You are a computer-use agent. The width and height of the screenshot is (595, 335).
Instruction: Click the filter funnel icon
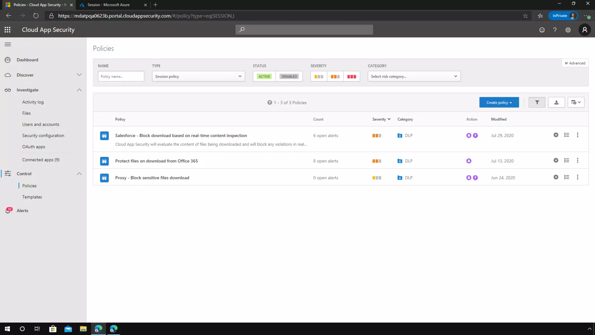[537, 102]
